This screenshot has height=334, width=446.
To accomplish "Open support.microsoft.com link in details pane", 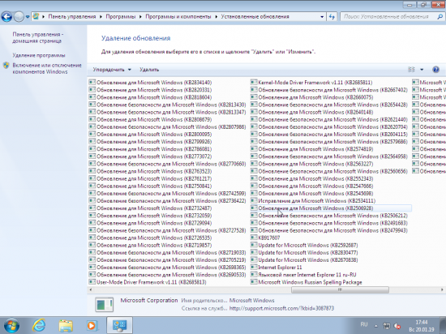I will tap(281, 308).
